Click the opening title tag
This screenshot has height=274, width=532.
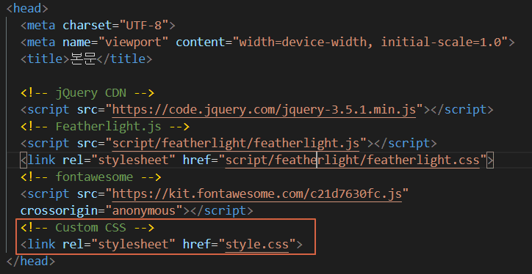click(45, 59)
